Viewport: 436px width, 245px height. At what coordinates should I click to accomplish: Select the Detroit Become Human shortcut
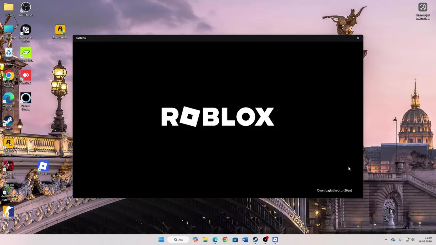click(26, 102)
